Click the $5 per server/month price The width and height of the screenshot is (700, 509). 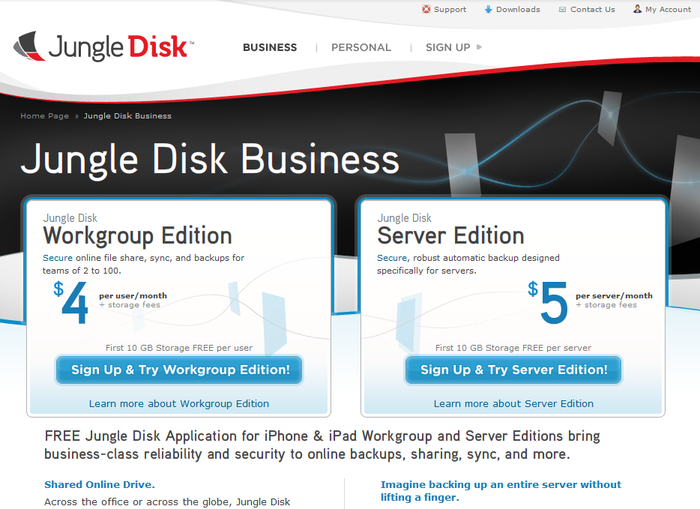point(590,302)
